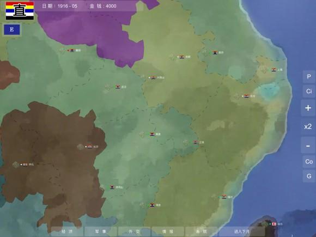Select the 大别山 flag marker

pyautogui.click(x=153, y=77)
